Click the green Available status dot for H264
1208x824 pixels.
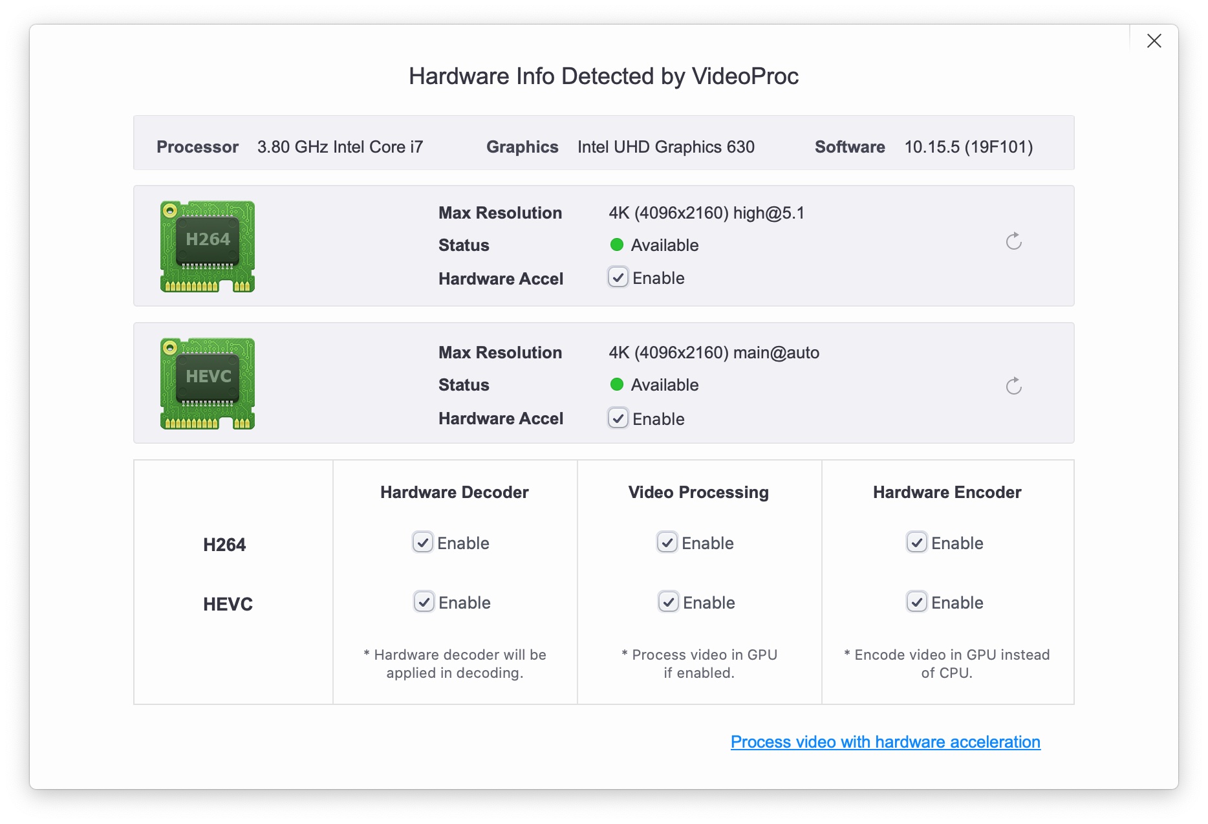point(617,244)
